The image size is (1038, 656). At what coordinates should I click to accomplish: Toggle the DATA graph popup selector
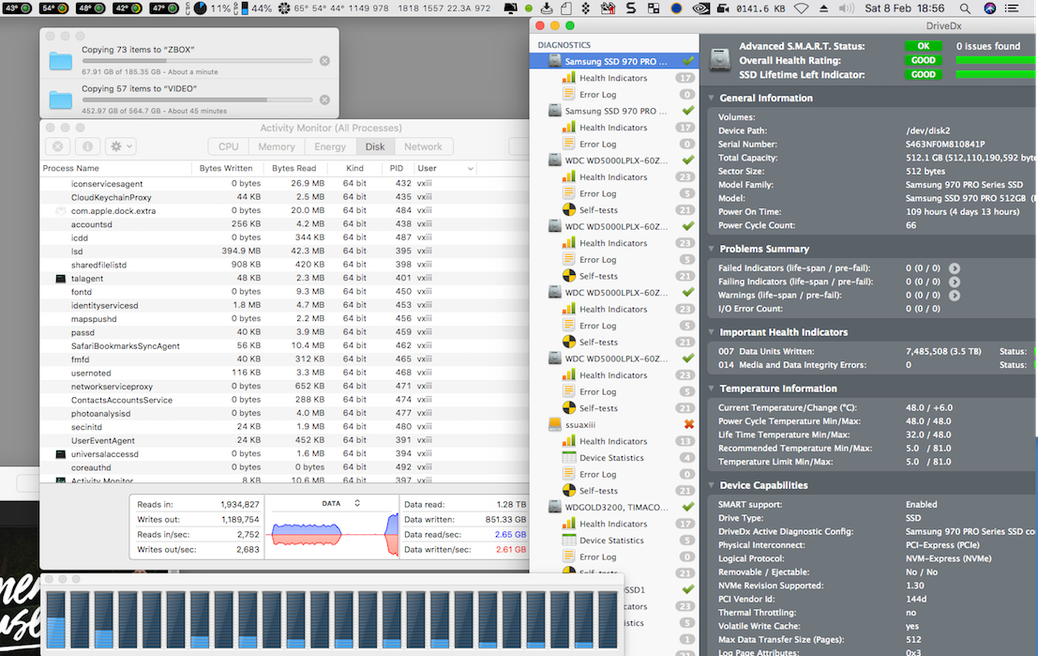click(x=357, y=504)
